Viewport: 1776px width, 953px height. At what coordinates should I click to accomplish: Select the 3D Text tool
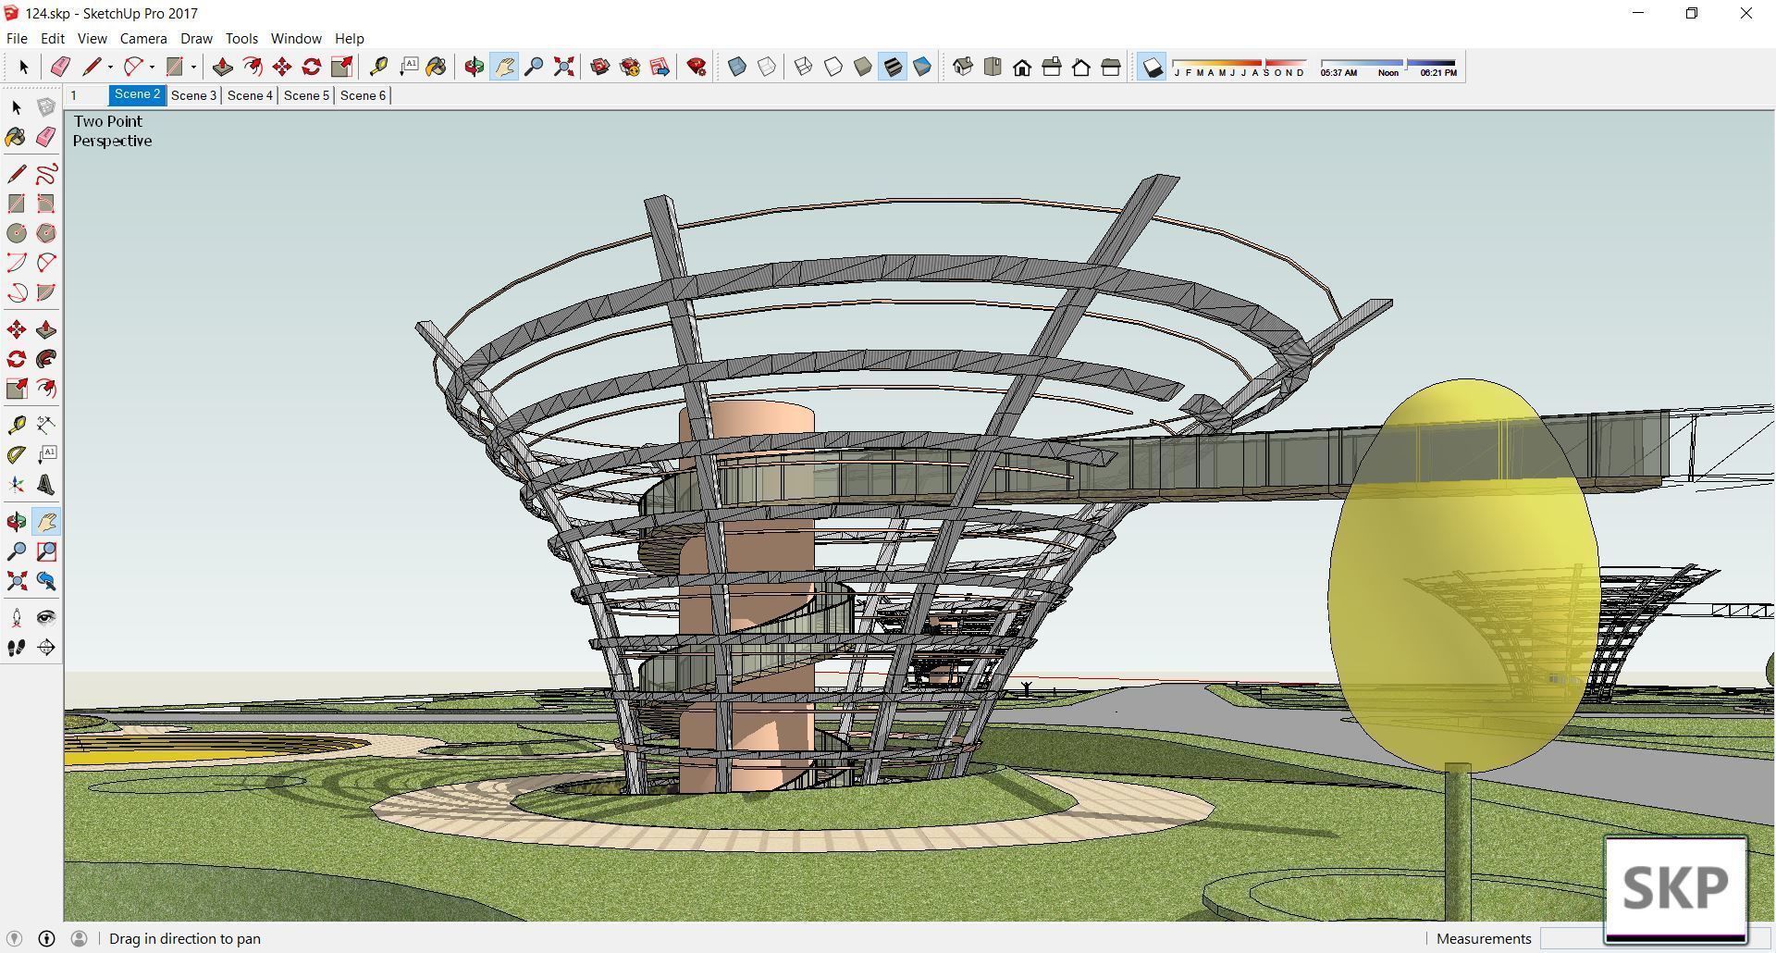pyautogui.click(x=46, y=485)
